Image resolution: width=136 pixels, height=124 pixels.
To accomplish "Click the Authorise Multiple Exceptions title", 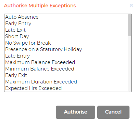I will click(40, 5).
